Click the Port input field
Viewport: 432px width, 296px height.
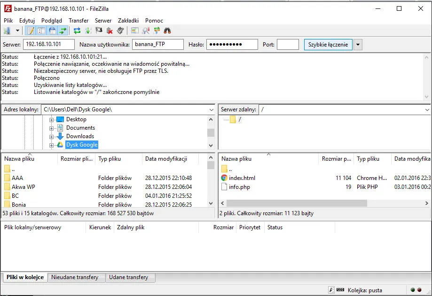click(288, 44)
